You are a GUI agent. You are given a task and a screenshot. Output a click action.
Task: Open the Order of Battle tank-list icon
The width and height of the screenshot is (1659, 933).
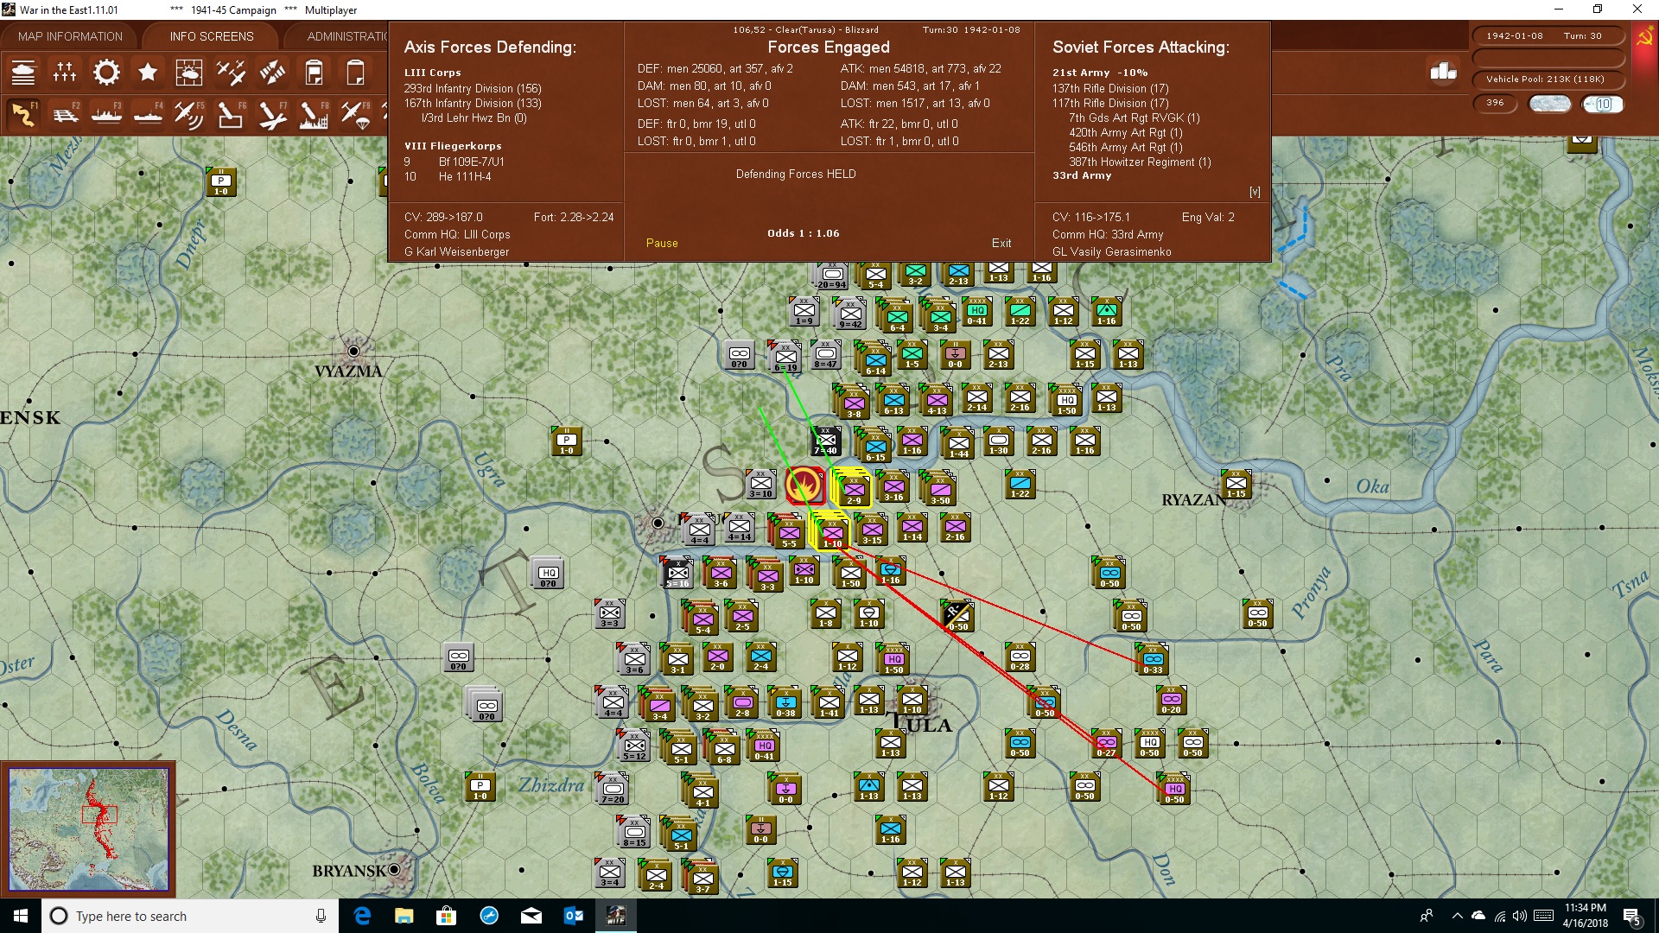coord(23,73)
